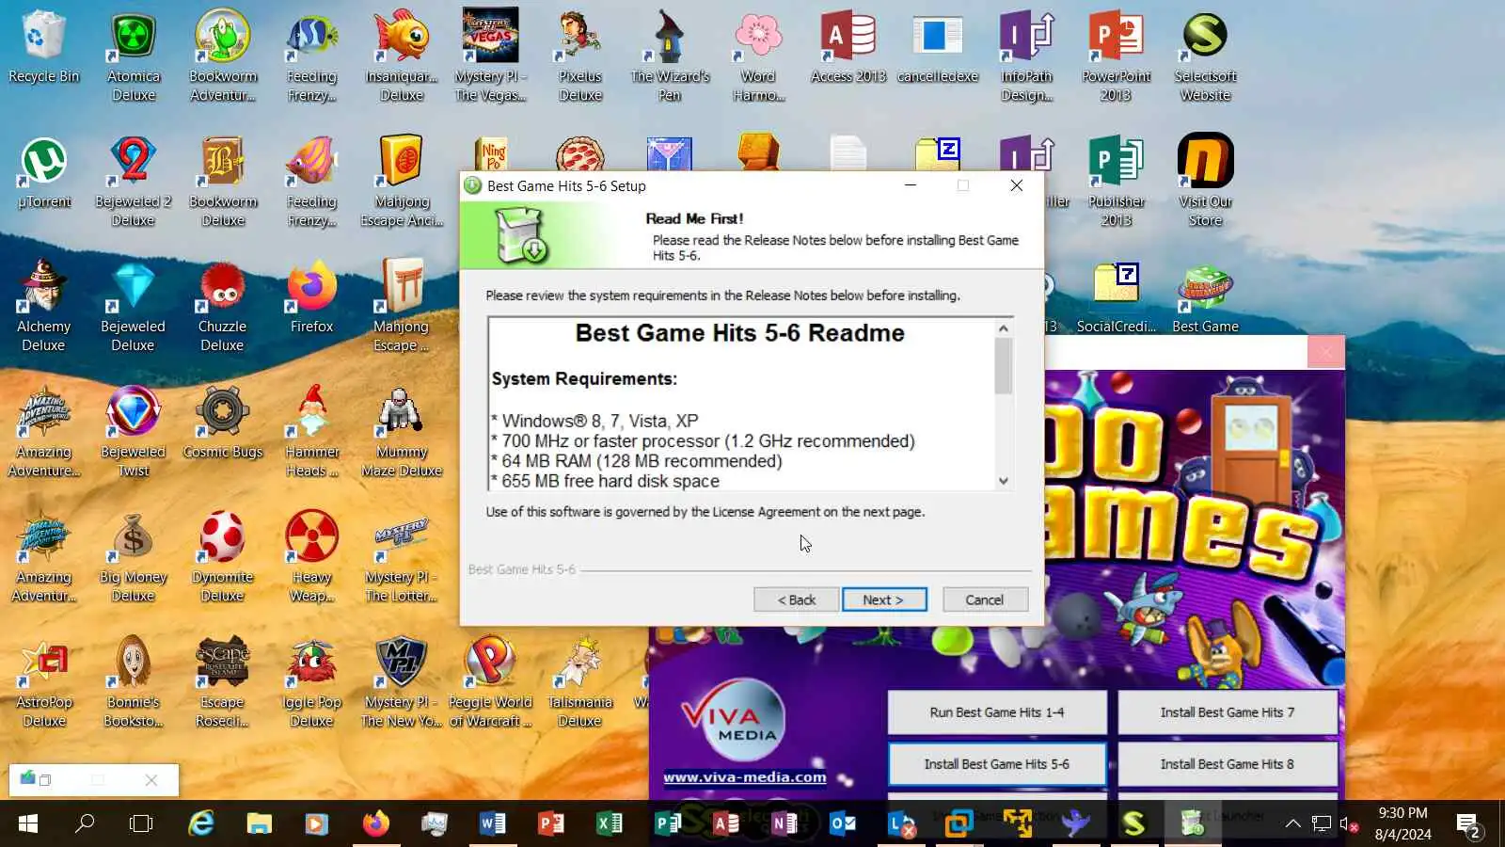Open Task View from the taskbar
The height and width of the screenshot is (847, 1505).
141,824
